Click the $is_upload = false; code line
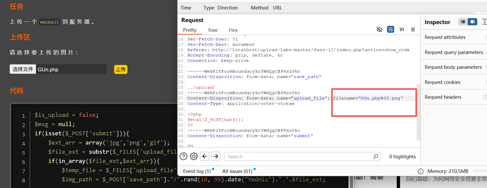The width and height of the screenshot is (487, 188). (x=66, y=115)
